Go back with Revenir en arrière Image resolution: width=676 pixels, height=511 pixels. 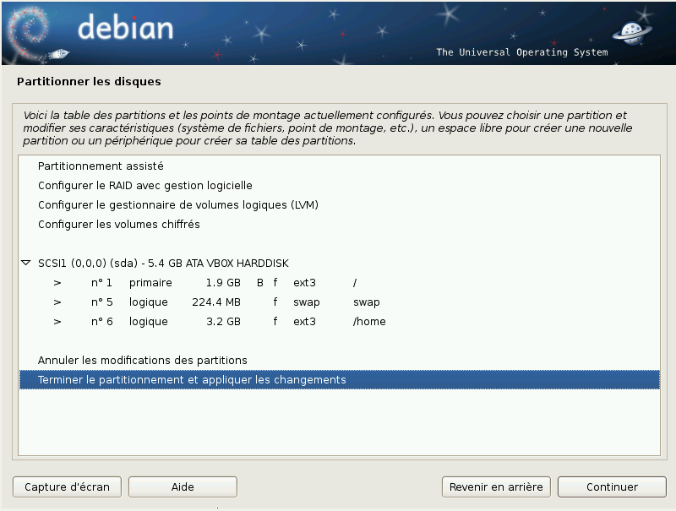pyautogui.click(x=496, y=487)
